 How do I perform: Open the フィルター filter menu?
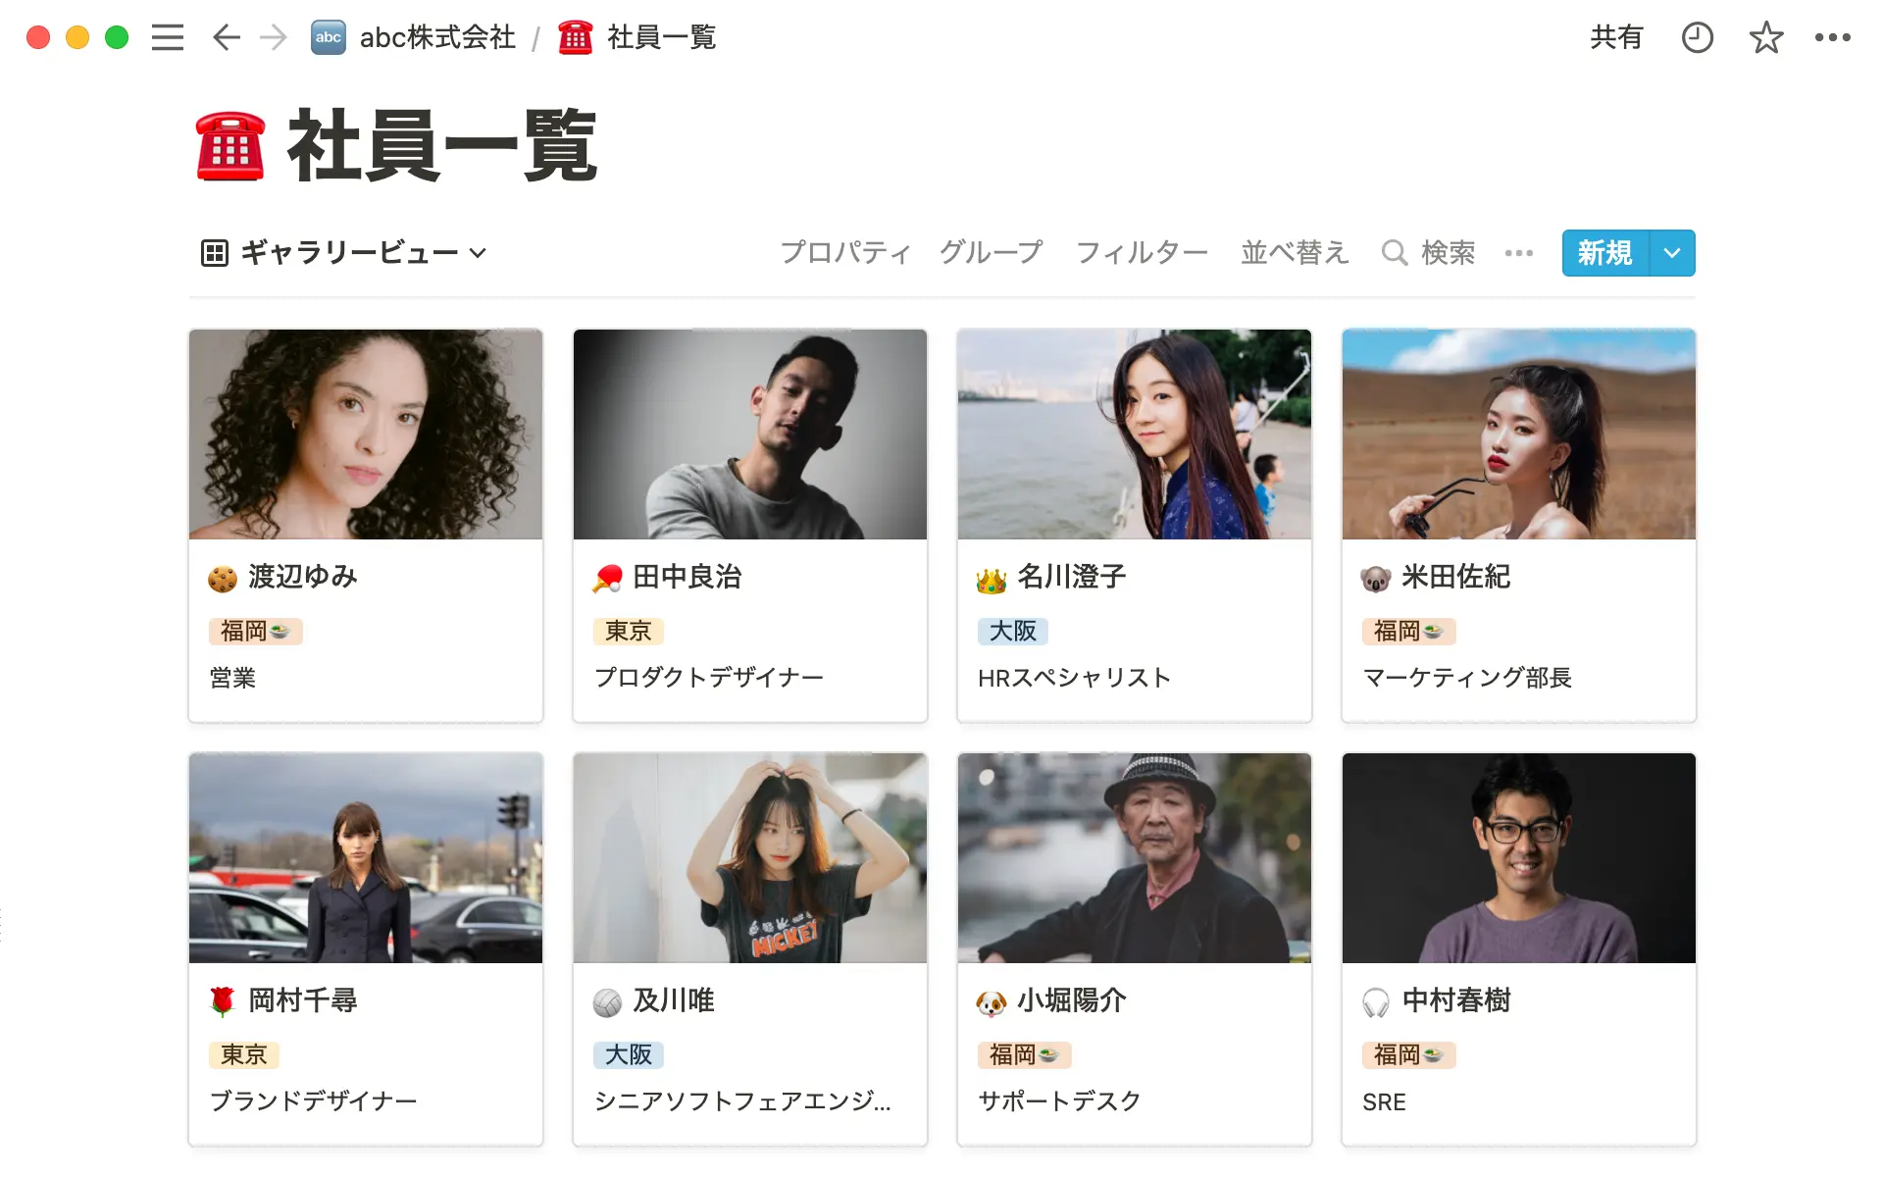coord(1141,252)
